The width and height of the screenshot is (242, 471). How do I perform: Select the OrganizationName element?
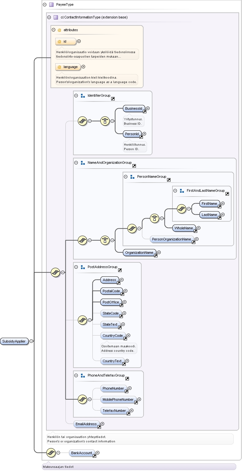(139, 253)
